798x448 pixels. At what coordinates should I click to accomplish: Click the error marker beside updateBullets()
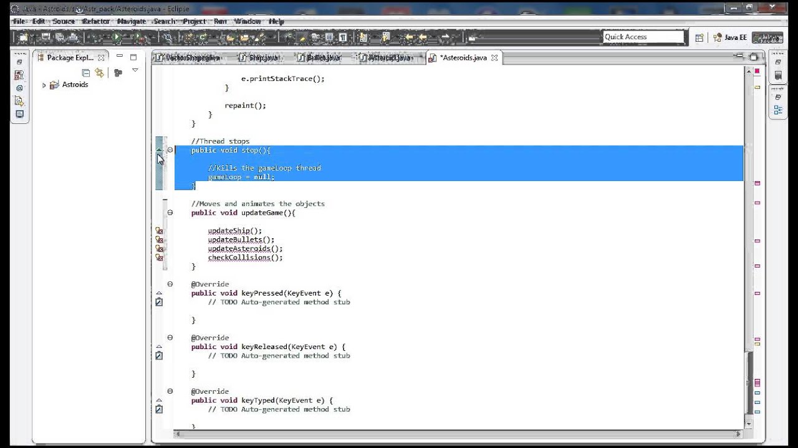(159, 240)
